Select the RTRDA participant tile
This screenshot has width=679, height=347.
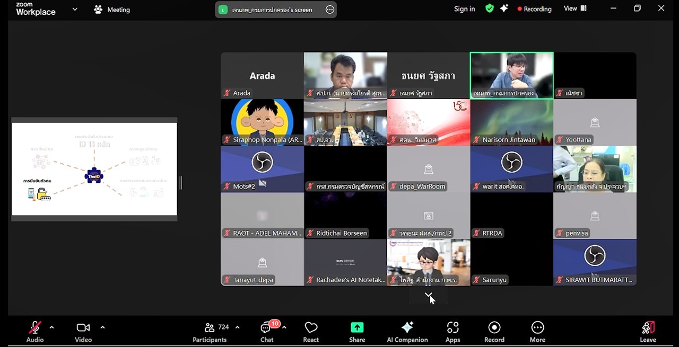click(512, 215)
